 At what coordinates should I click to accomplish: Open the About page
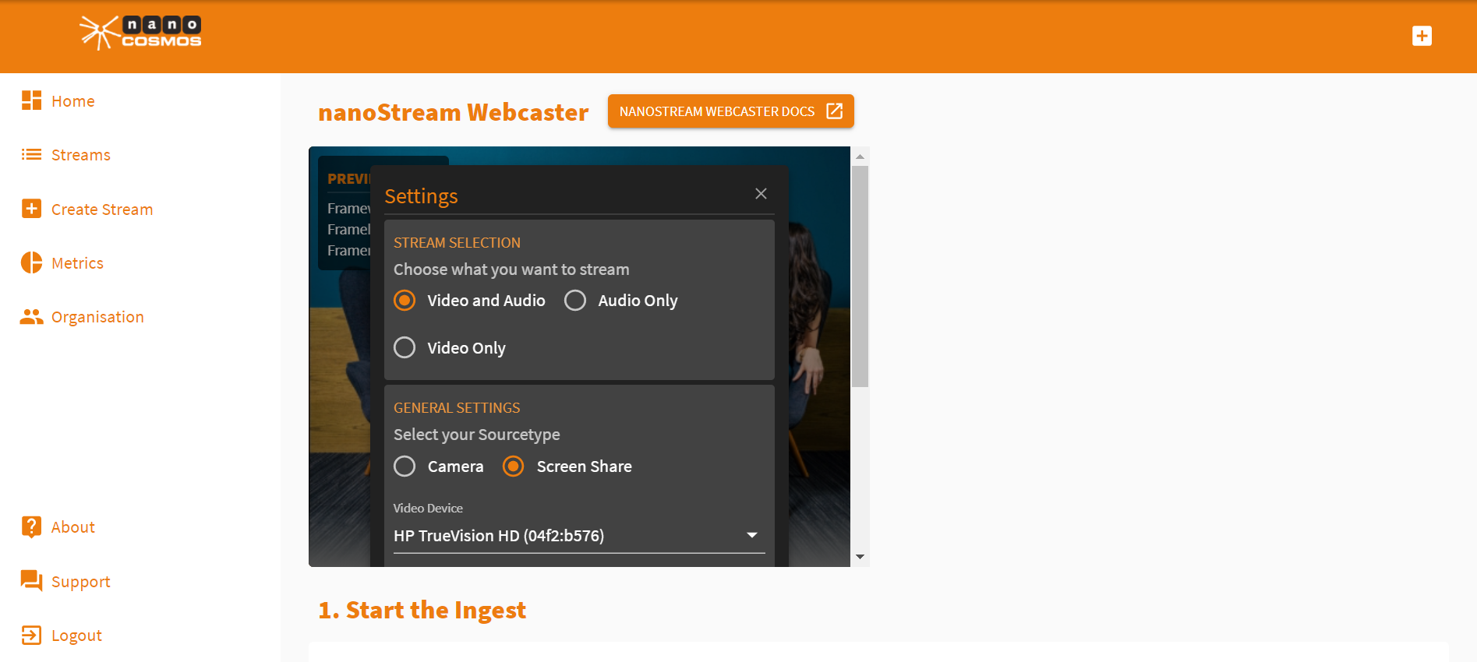point(73,527)
